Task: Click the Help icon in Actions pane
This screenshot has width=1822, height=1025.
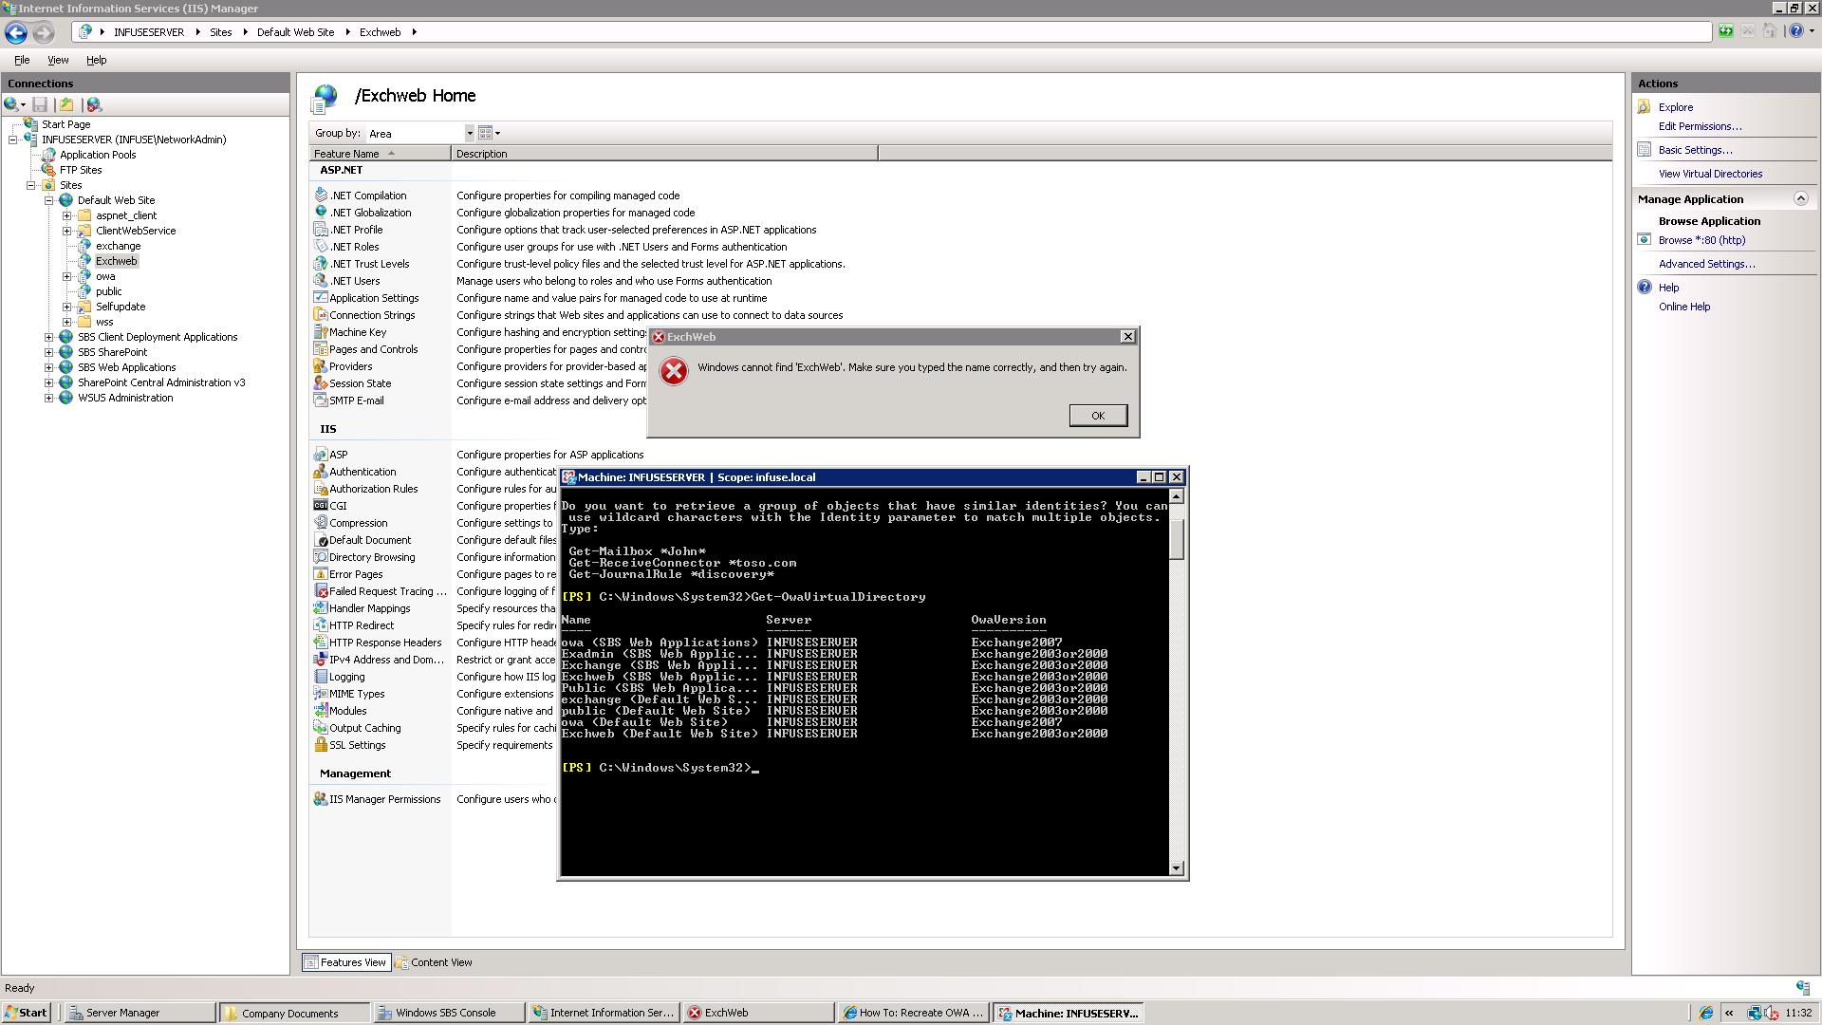Action: [1645, 288]
